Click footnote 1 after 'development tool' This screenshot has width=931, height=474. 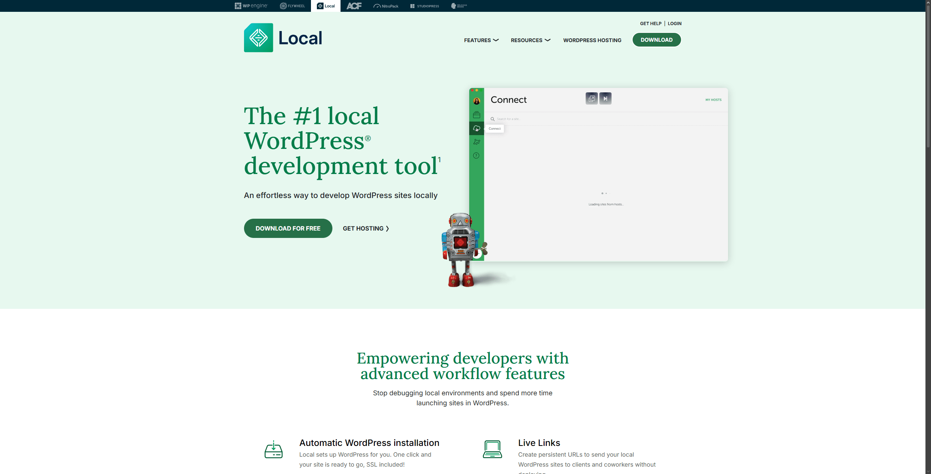[439, 159]
